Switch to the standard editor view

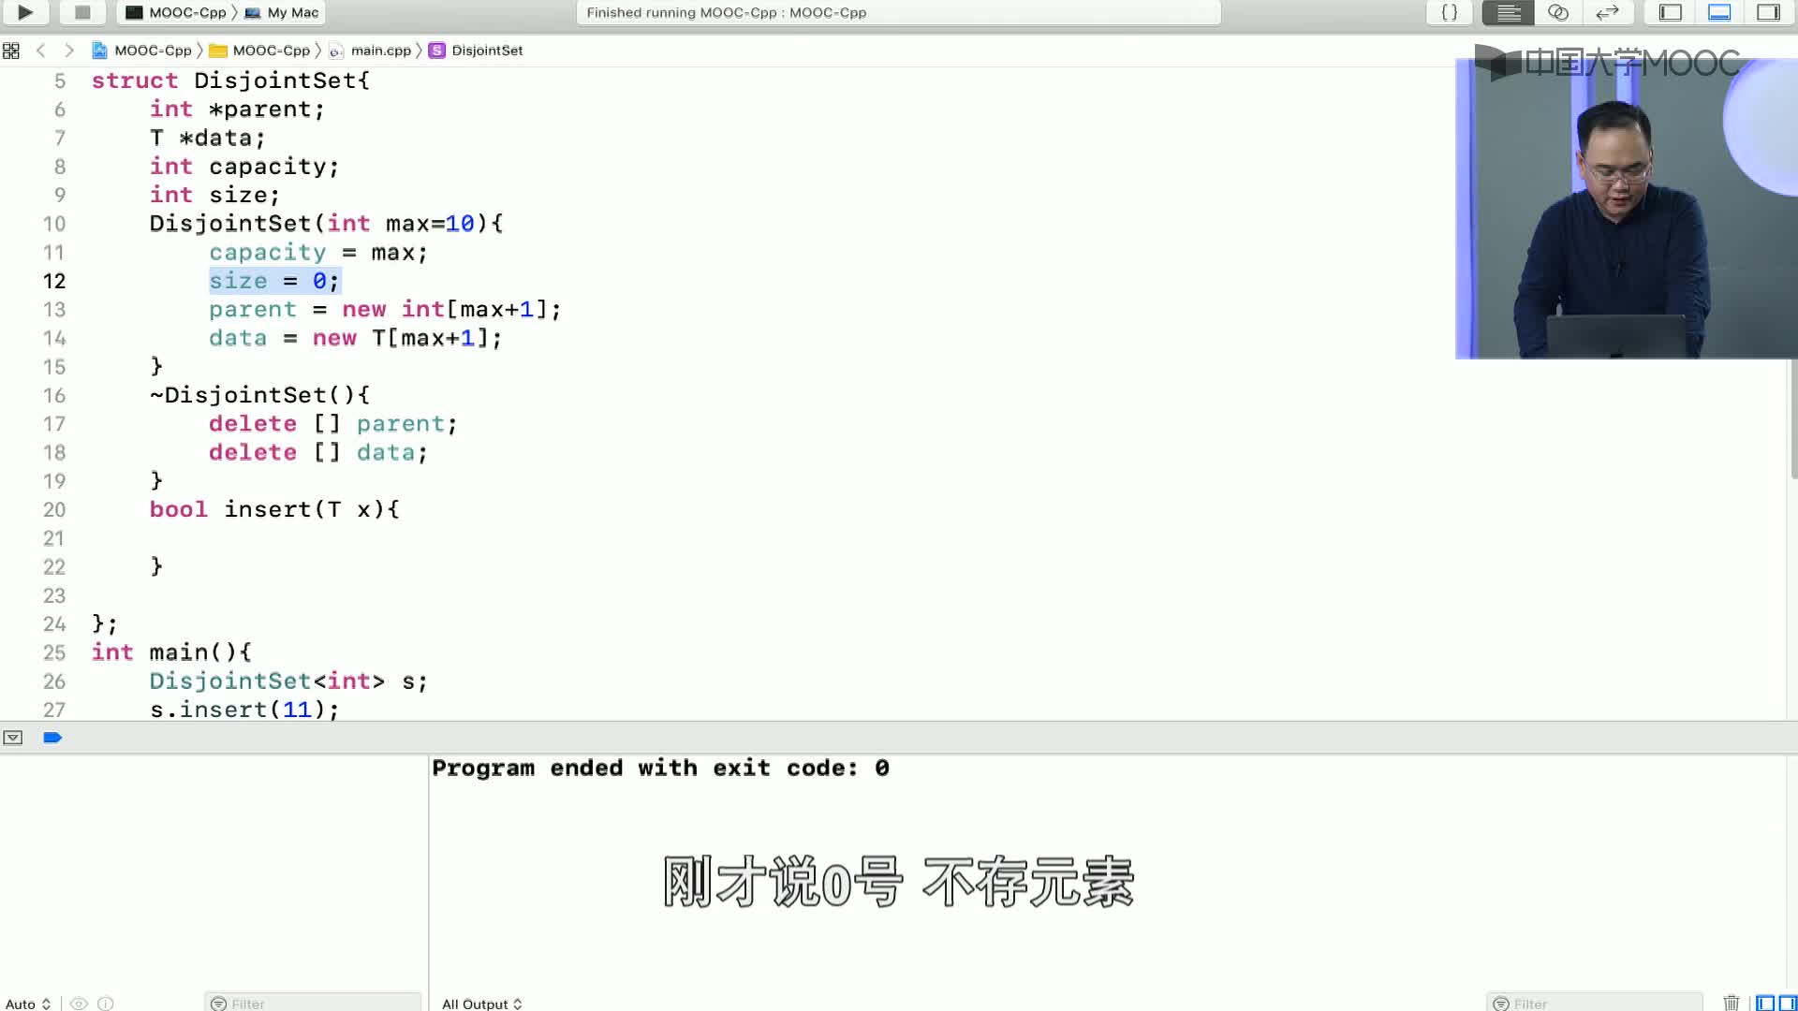coord(1508,12)
